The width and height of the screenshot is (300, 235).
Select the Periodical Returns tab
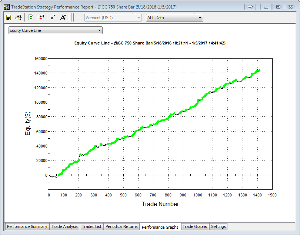point(121,226)
